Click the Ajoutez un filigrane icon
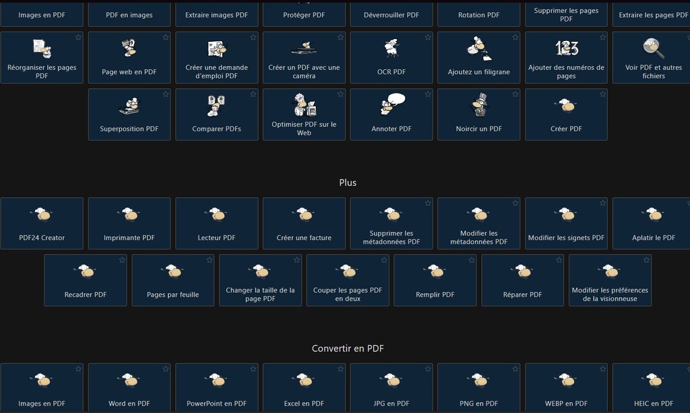The image size is (690, 413). (x=478, y=48)
